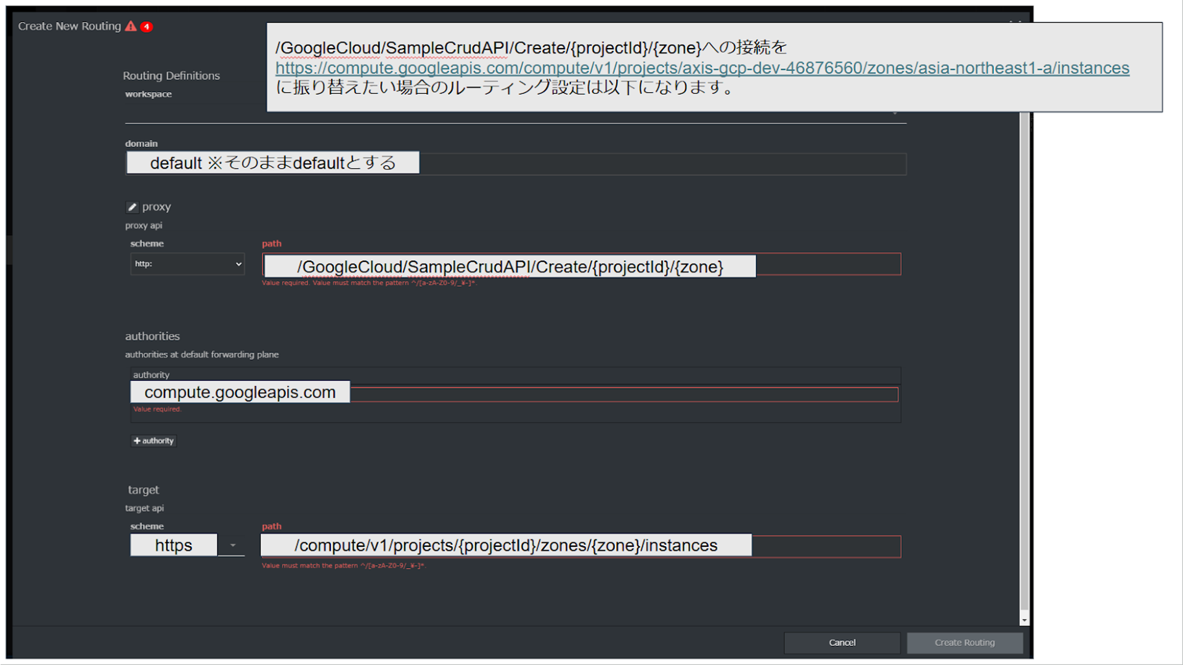Click the dialog's vertical scrollbar track
The height and width of the screenshot is (665, 1183).
coord(1024,369)
